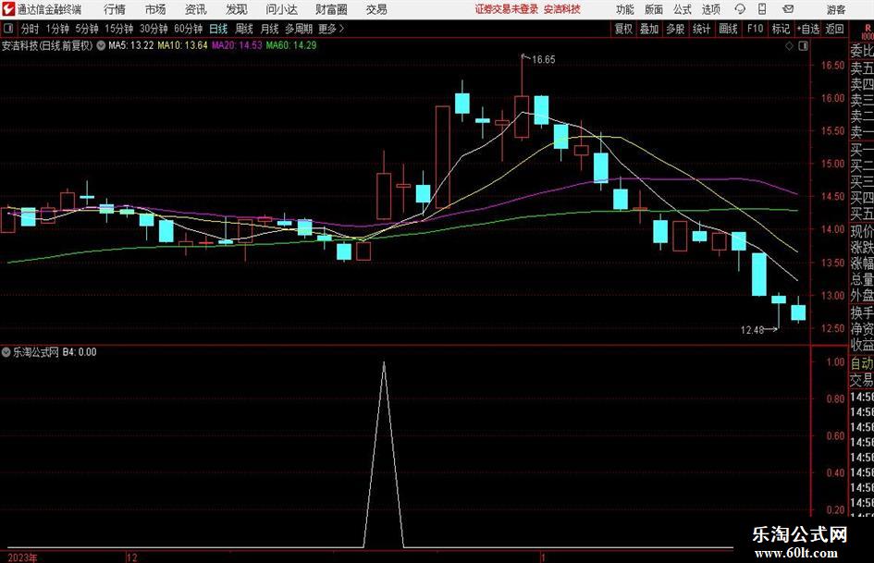
Task: Open the mail messages icon
Action: click(x=788, y=9)
